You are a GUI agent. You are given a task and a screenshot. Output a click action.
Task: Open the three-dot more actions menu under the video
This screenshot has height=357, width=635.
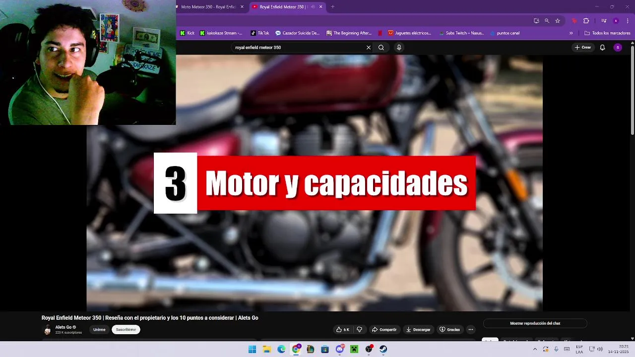471,330
